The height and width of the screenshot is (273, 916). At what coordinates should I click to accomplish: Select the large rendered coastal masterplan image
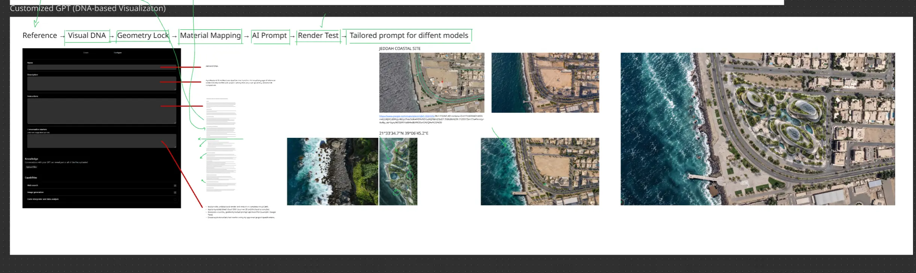pos(757,129)
